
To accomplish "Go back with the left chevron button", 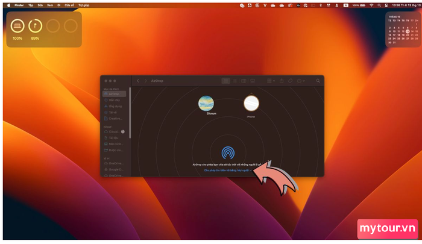I will [138, 81].
